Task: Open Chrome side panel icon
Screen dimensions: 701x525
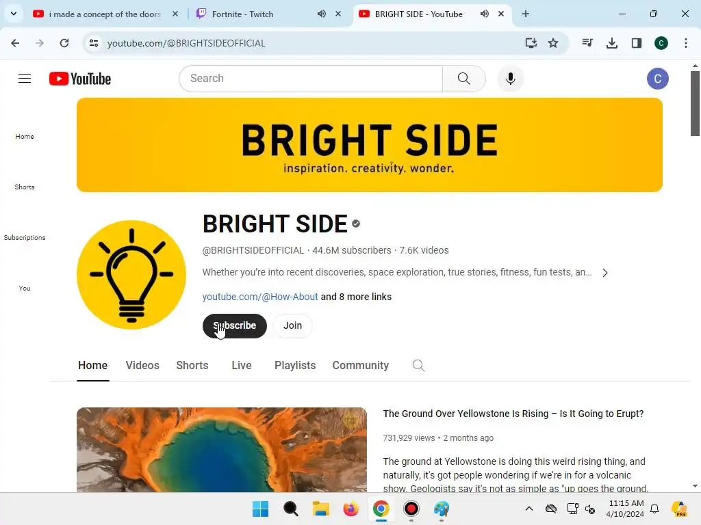Action: [x=636, y=43]
